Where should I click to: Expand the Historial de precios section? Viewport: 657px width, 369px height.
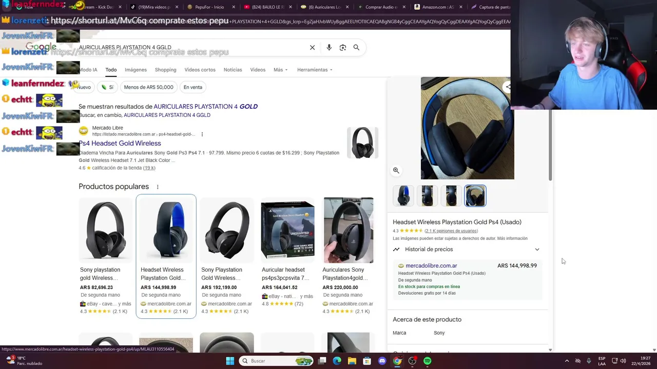click(x=466, y=249)
